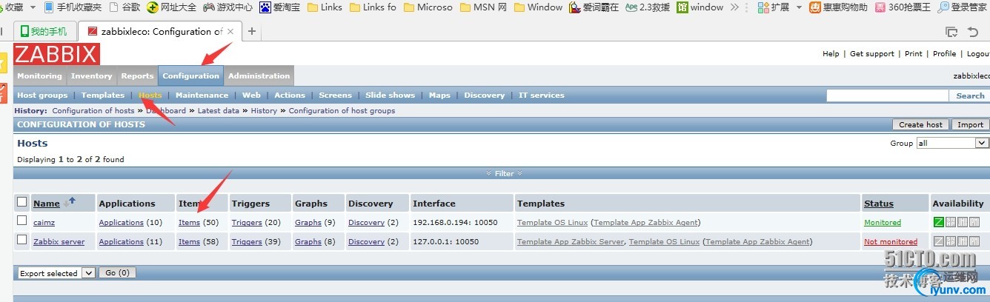The height and width of the screenshot is (302, 990).
Task: Open Items link for caimz host
Action: point(189,222)
